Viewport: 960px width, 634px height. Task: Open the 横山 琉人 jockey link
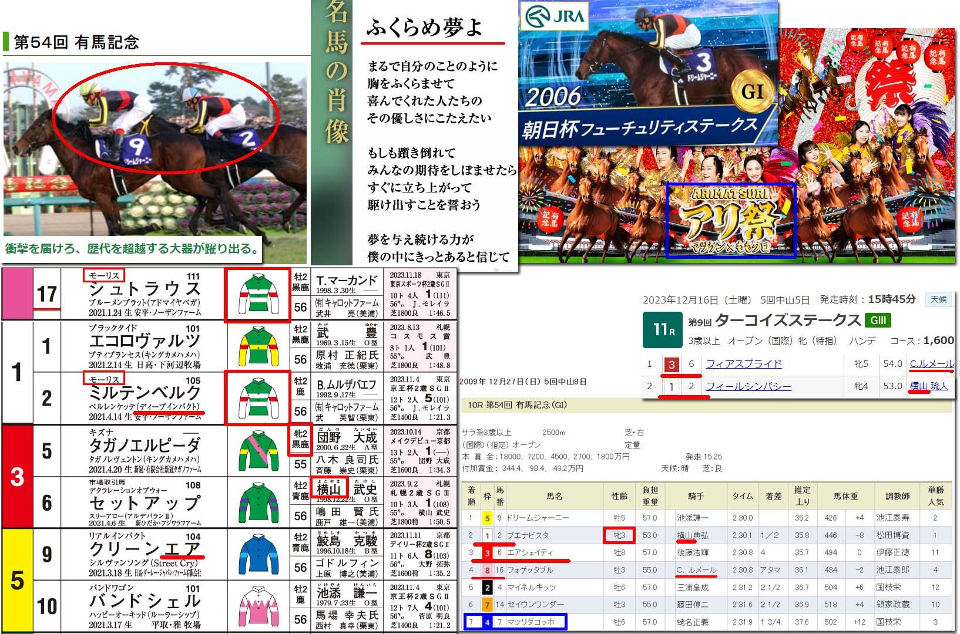pos(928,386)
